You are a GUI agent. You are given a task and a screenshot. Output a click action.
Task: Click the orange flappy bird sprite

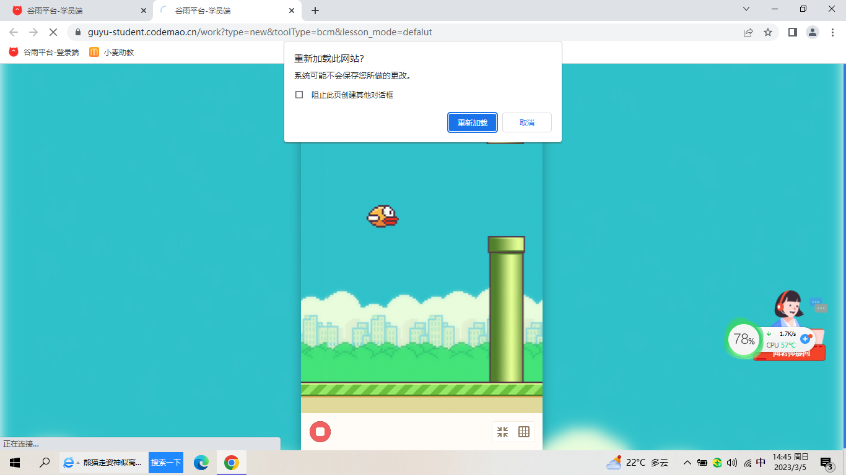coord(383,216)
